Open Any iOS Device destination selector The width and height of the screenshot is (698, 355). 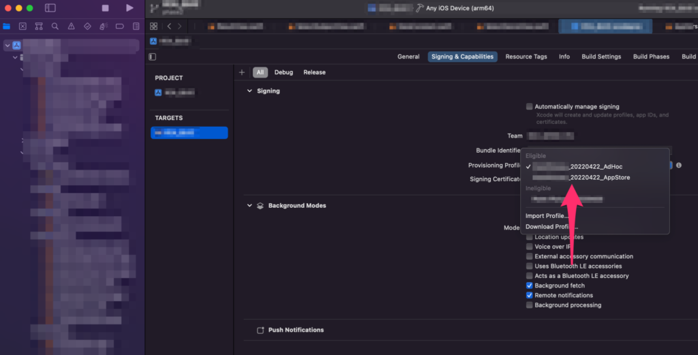(x=460, y=8)
